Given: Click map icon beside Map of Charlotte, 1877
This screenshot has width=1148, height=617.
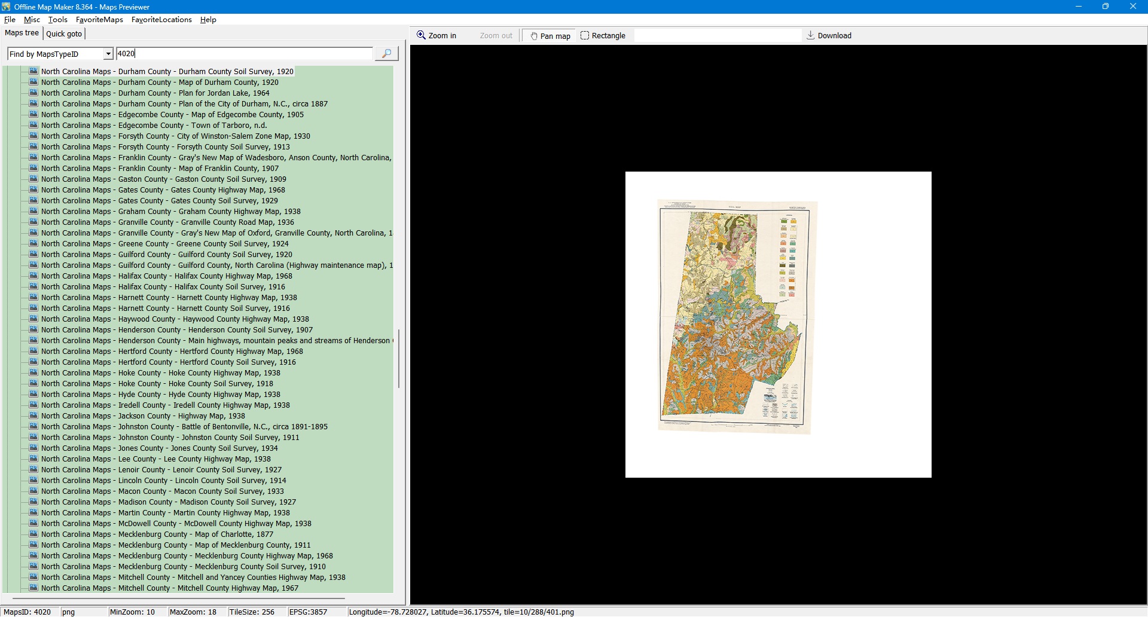Looking at the screenshot, I should 33,534.
